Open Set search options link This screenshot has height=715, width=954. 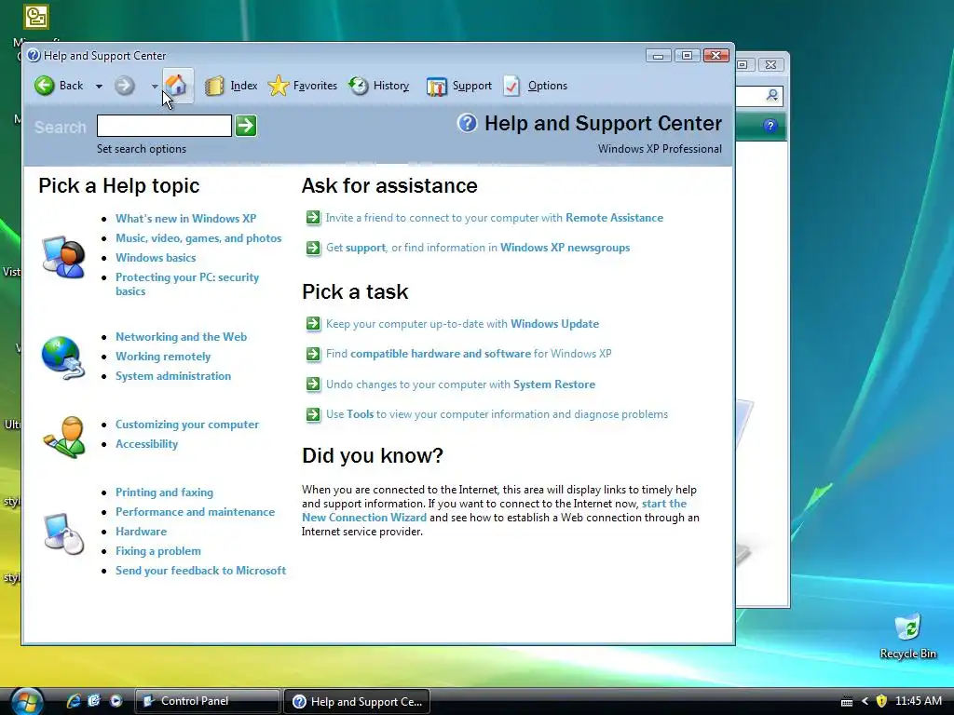142,149
